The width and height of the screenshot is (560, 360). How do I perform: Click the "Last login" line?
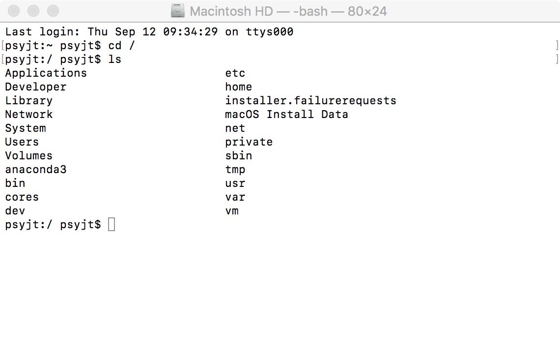point(149,32)
